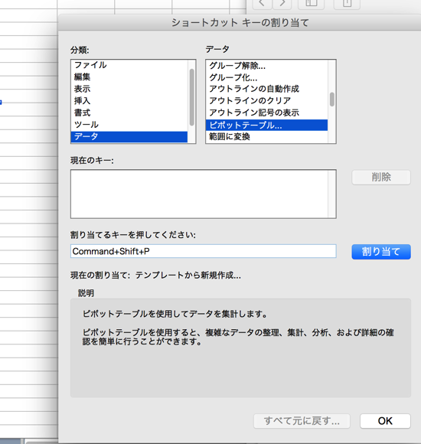Pick アウトライン記号の表示 command
Image resolution: width=421 pixels, height=444 pixels.
tap(266, 113)
